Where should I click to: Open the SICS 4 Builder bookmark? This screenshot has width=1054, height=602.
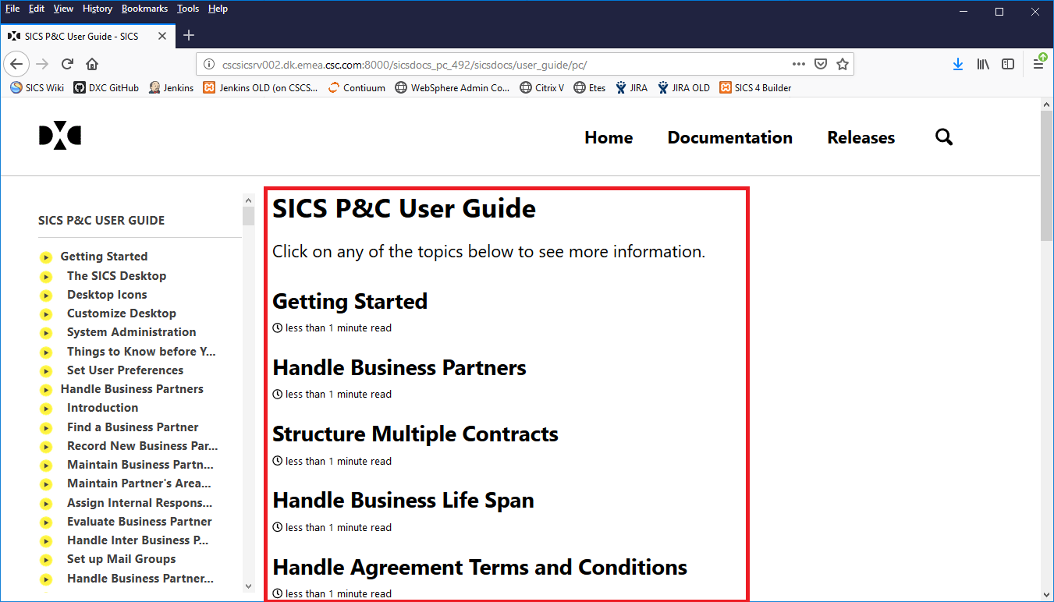pyautogui.click(x=755, y=87)
